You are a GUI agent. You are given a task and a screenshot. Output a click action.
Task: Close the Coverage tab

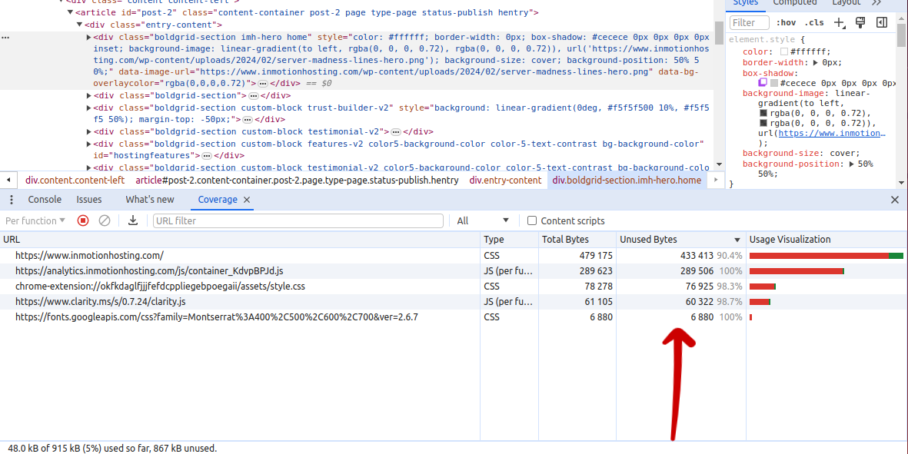(x=247, y=200)
